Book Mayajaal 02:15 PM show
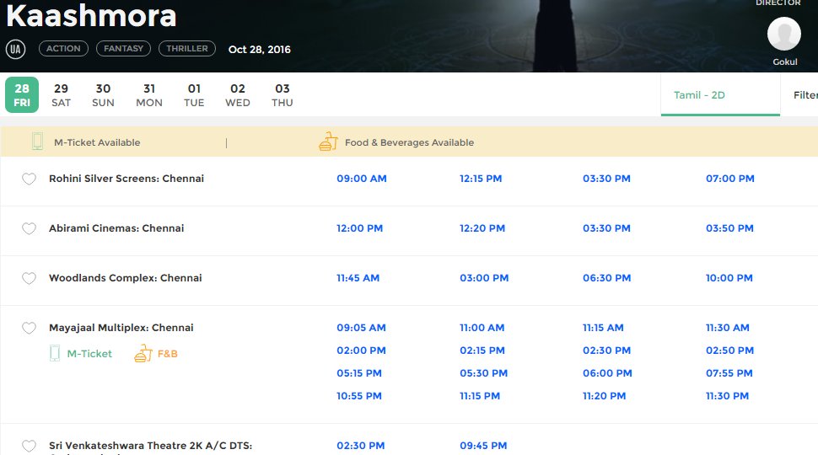 [482, 351]
